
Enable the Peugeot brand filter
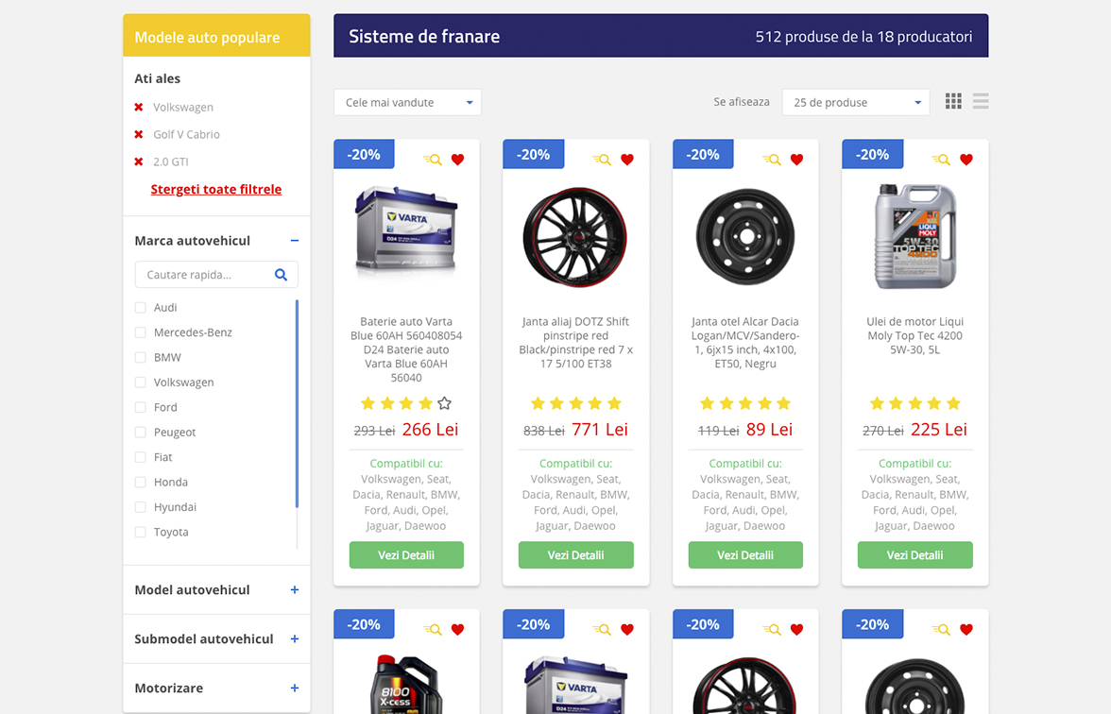tap(141, 433)
